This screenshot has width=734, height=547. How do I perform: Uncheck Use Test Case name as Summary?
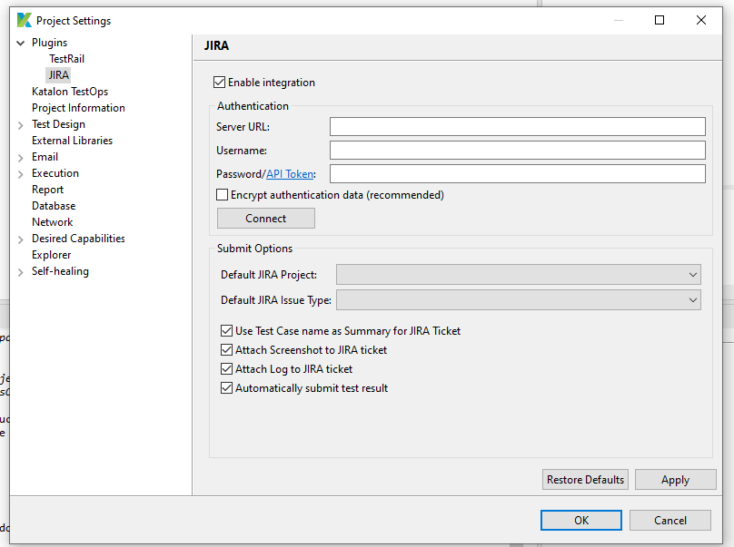226,331
